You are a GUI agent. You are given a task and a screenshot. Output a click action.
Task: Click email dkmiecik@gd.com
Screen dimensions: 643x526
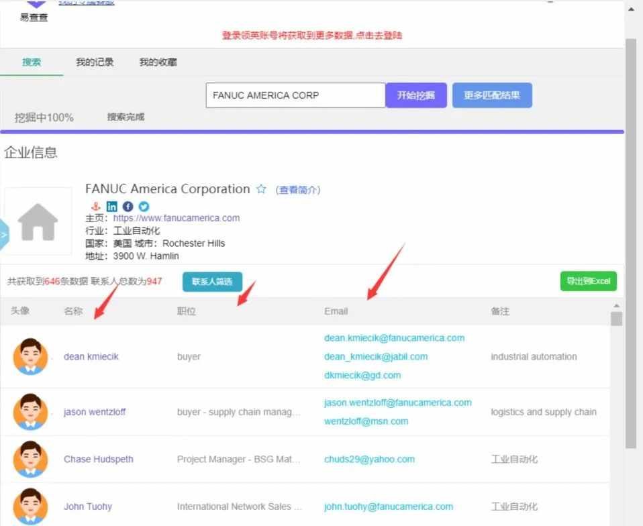tap(362, 375)
